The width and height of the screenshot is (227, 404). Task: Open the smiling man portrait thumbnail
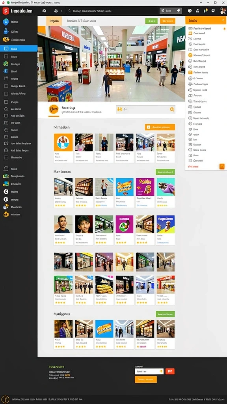tap(63, 224)
